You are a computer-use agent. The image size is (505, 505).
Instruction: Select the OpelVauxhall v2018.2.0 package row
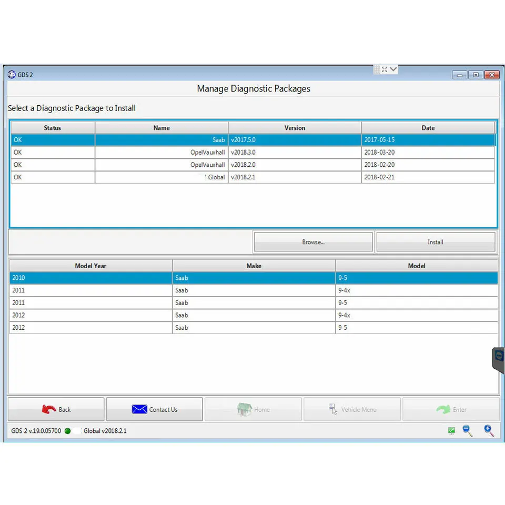[253, 165]
